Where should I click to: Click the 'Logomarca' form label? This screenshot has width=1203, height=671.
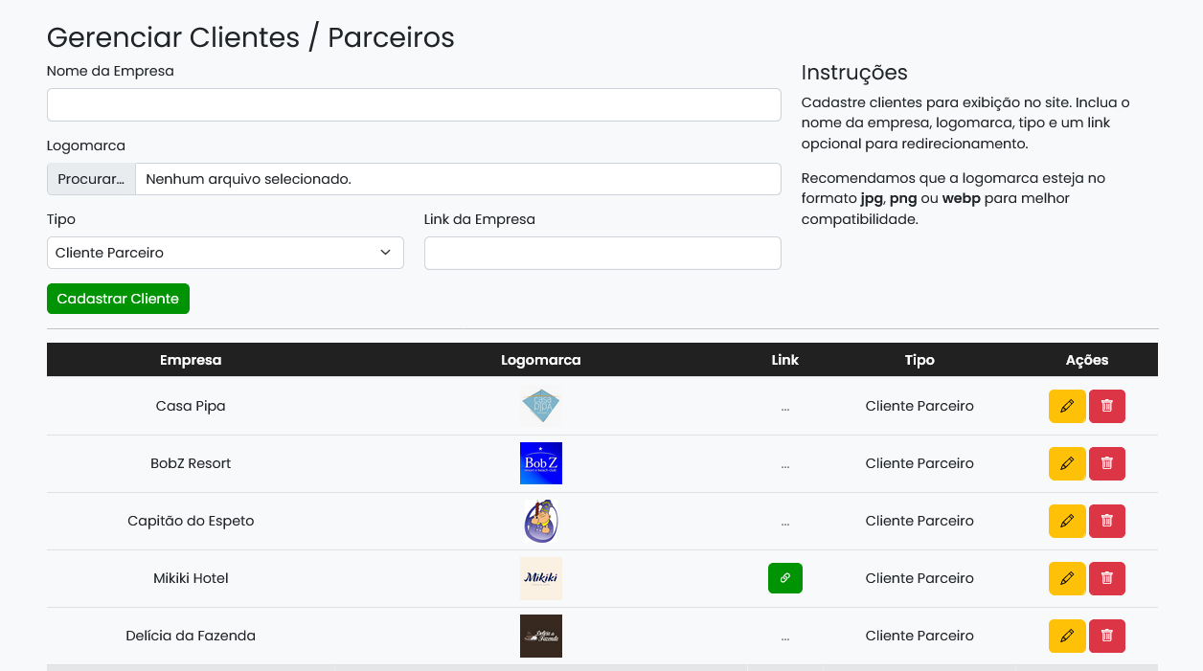(86, 145)
